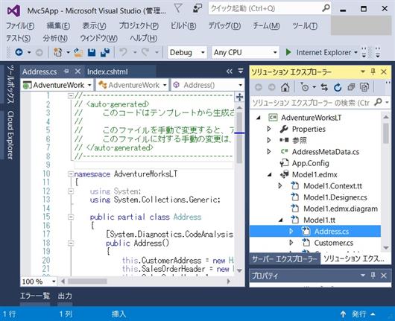Click the Quick Launch search magnifier icon
395x321 pixels.
coord(326,8)
